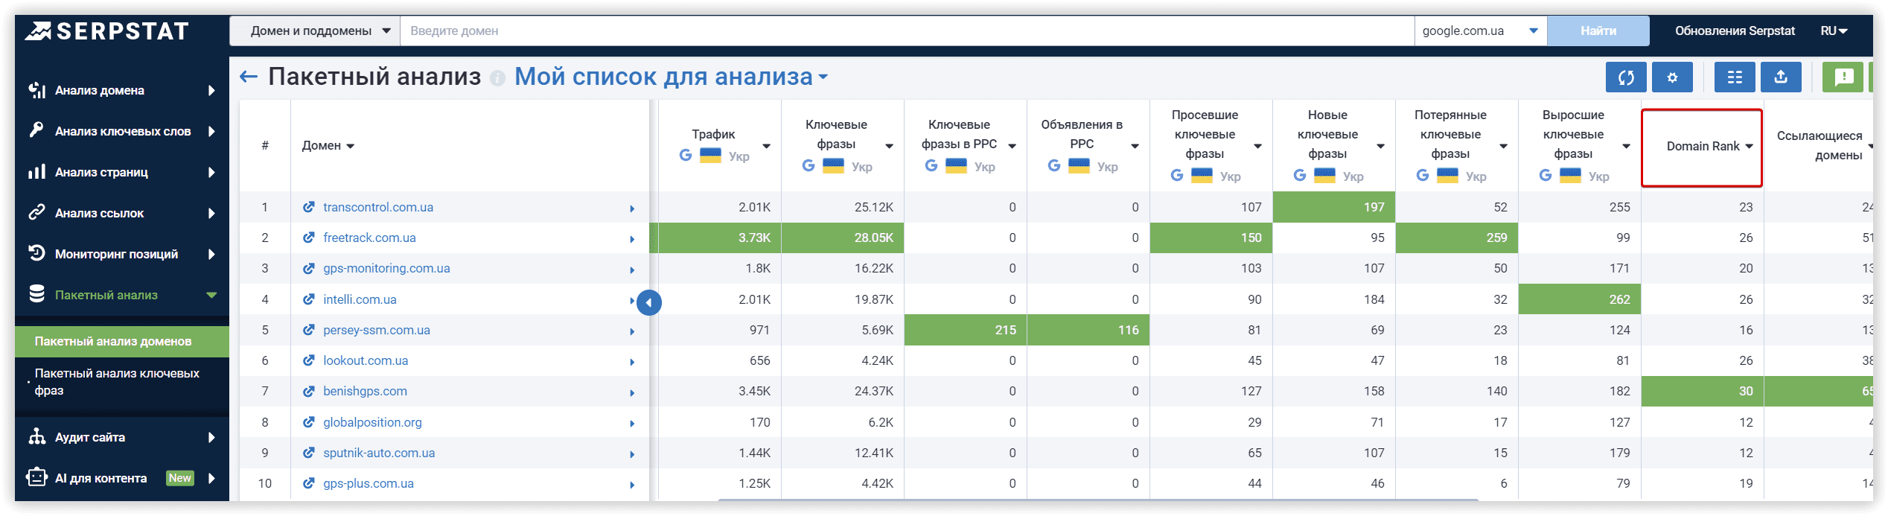Open external link icon for sputnik-auto.com.ua
The width and height of the screenshot is (1888, 516).
coord(308,453)
